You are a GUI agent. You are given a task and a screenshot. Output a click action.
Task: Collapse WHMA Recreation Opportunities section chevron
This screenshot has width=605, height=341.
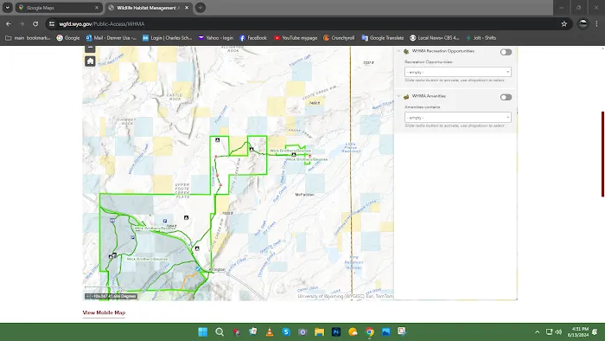point(398,51)
